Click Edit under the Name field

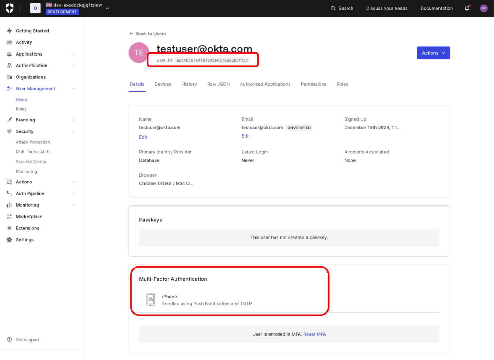[x=143, y=137]
